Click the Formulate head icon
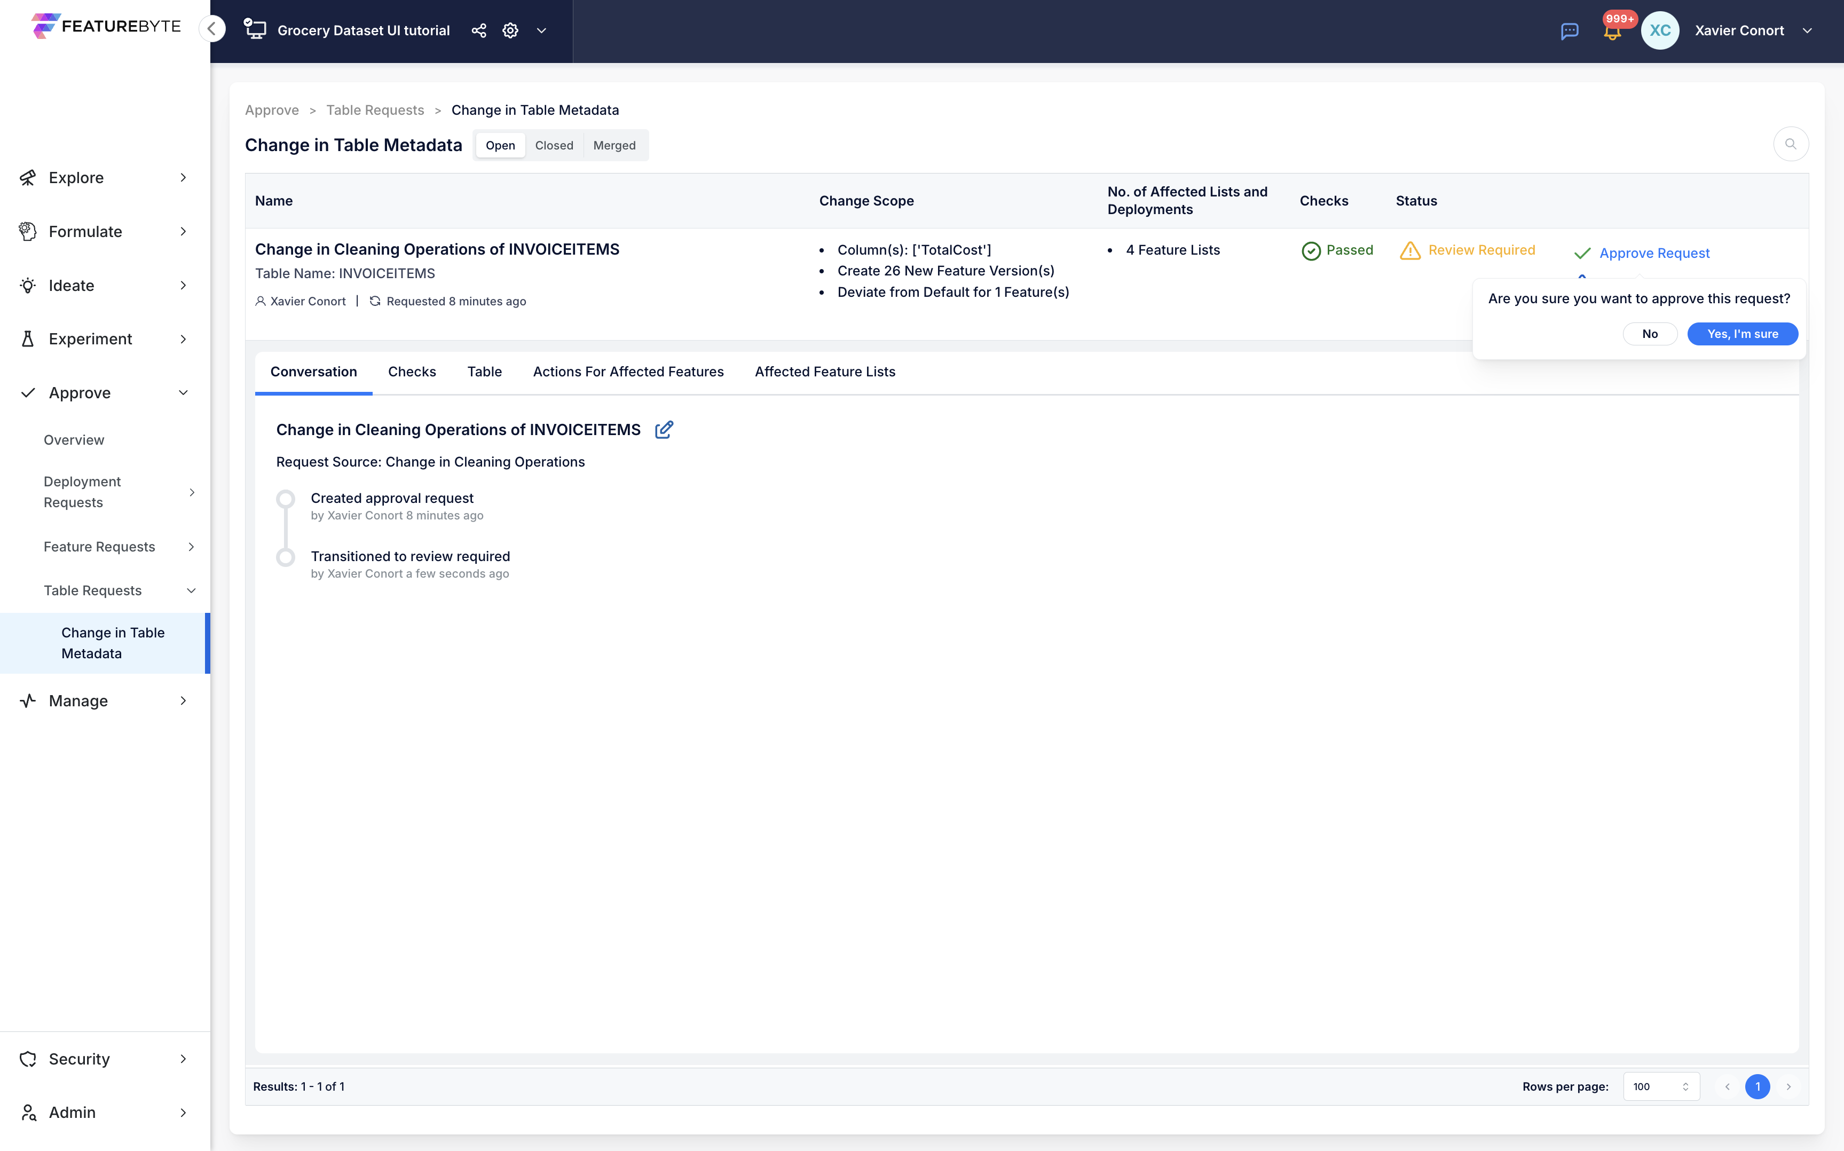 [x=28, y=231]
